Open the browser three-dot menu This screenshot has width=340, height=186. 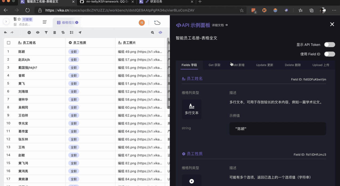[334, 10]
